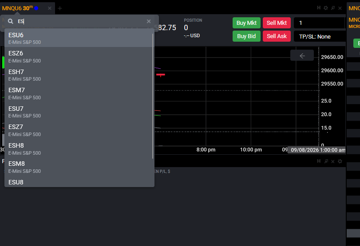The image size is (360, 246).
Task: Click the -.-- USD profit text
Action: click(x=192, y=35)
